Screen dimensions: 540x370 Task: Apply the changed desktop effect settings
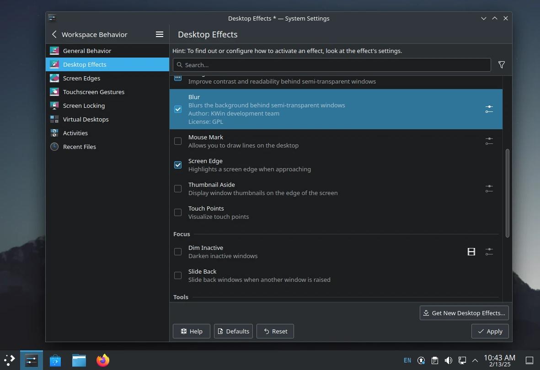click(490, 331)
